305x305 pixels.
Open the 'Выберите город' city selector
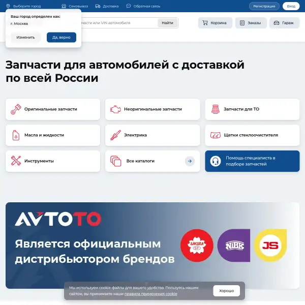27,6
